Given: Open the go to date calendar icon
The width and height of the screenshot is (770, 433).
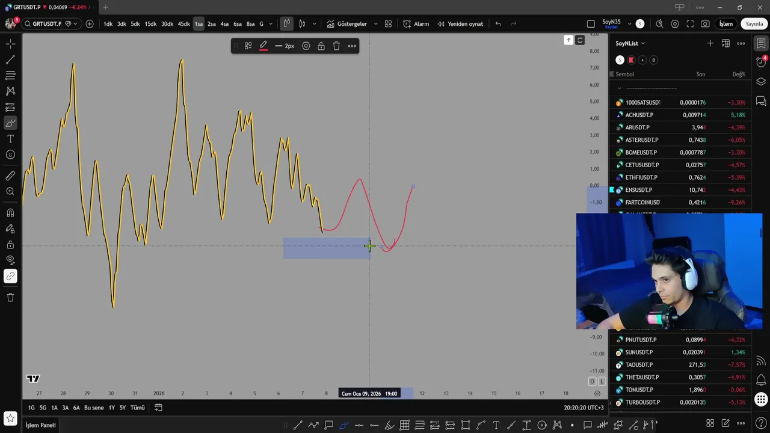Looking at the screenshot, I should click(x=158, y=408).
